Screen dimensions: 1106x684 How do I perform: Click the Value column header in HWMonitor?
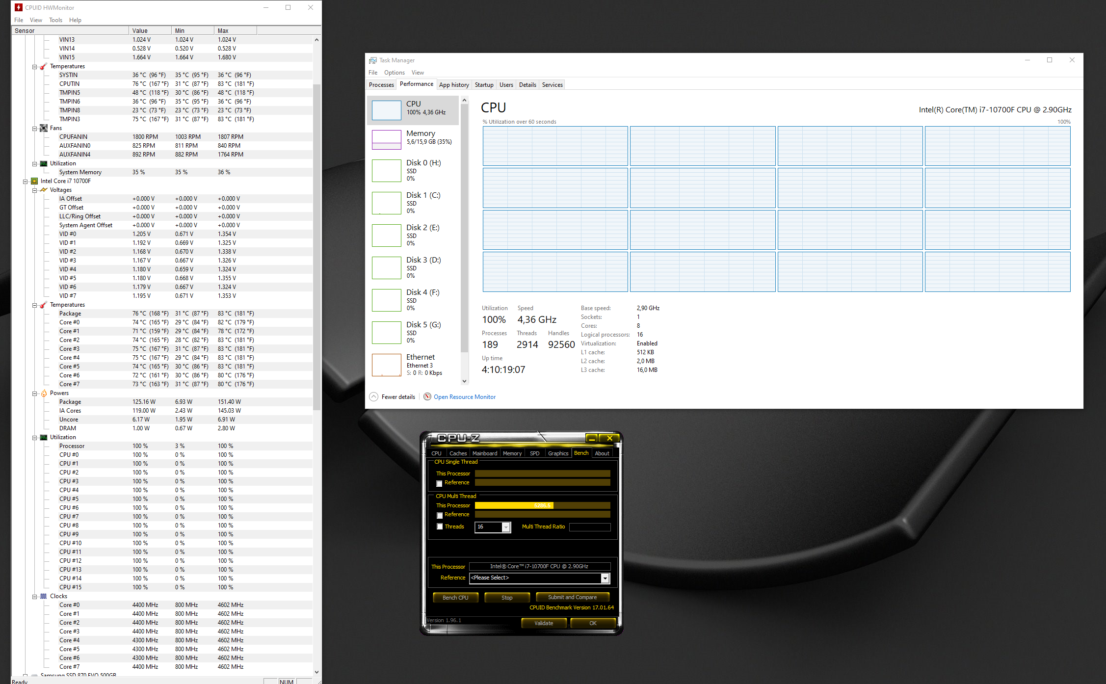pyautogui.click(x=150, y=30)
